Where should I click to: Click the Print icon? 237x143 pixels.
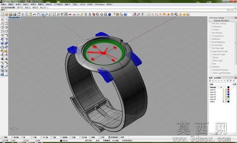click(x=15, y=14)
